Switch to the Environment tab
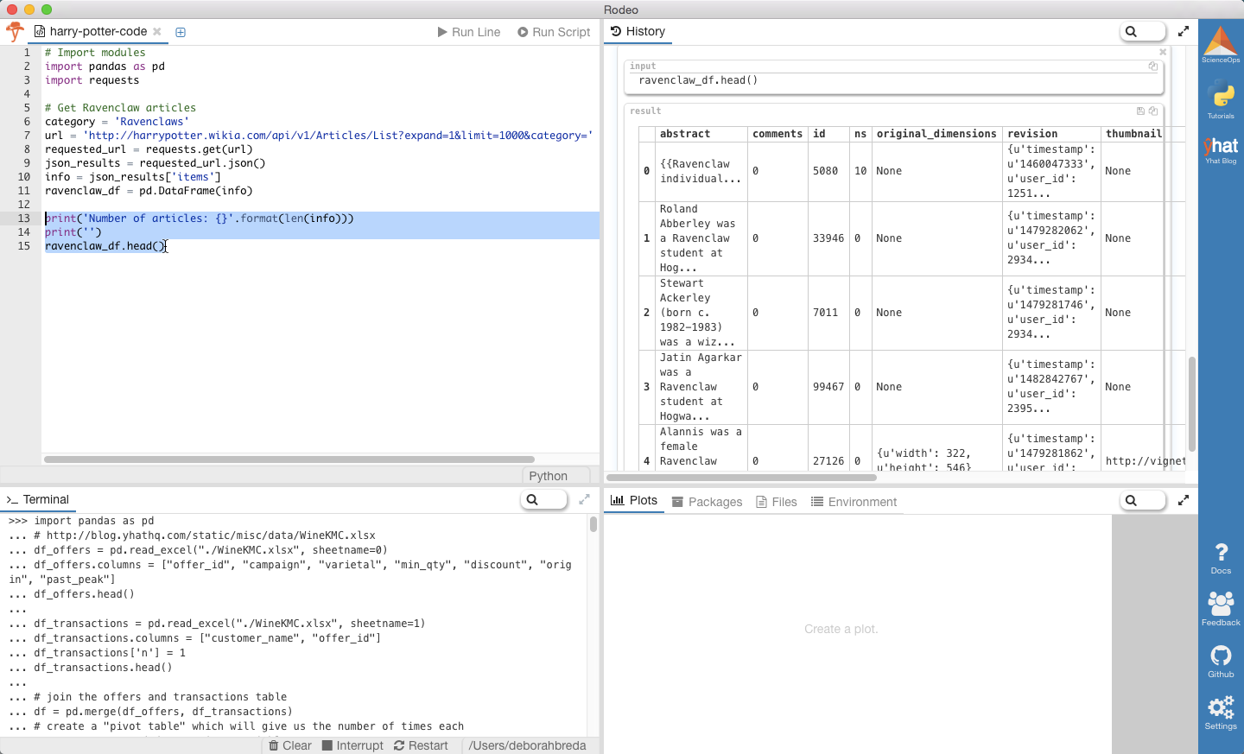 pyautogui.click(x=854, y=502)
